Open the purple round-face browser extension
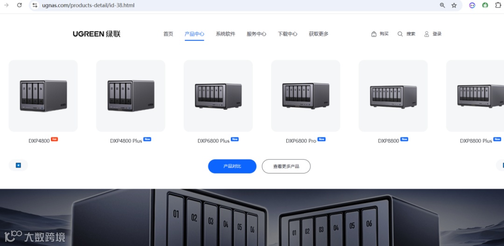504x246 pixels. (x=472, y=5)
